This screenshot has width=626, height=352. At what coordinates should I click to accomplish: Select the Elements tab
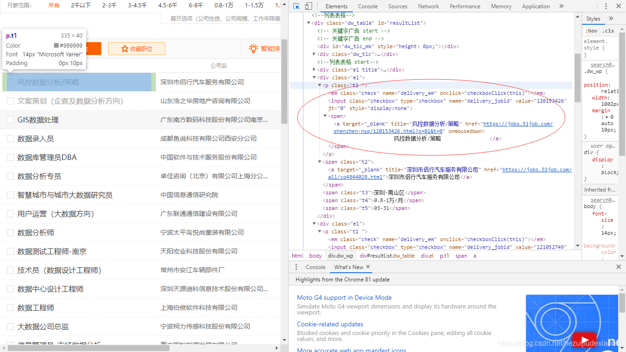tap(336, 6)
